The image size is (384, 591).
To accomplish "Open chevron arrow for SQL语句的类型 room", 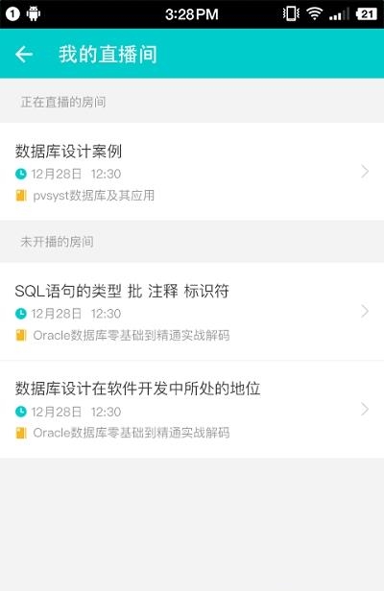I will 365,311.
